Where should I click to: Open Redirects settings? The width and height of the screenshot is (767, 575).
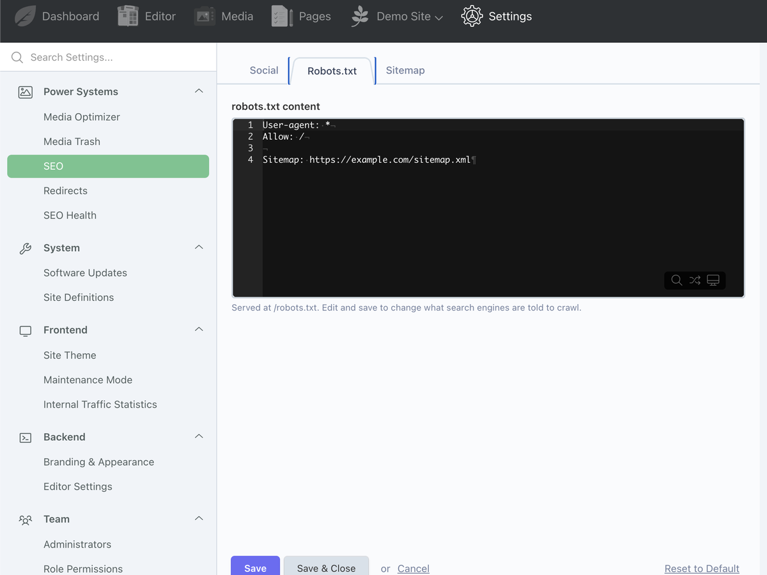pyautogui.click(x=65, y=191)
